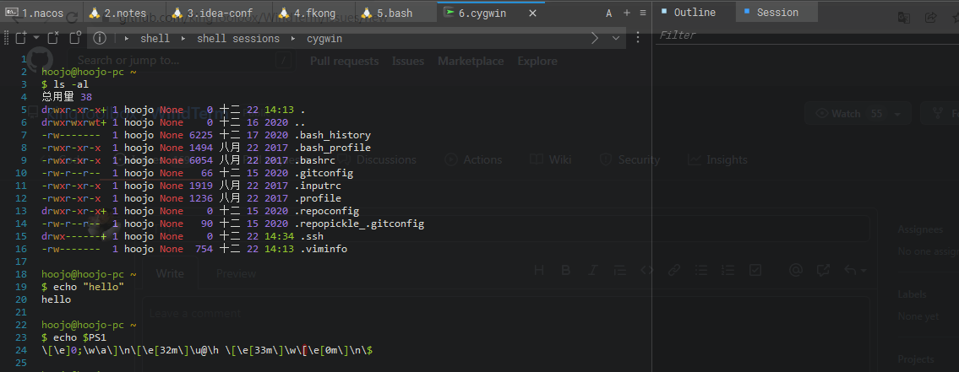Open 'Explore' in the background GitHub page
Image resolution: width=959 pixels, height=372 pixels.
tap(537, 61)
